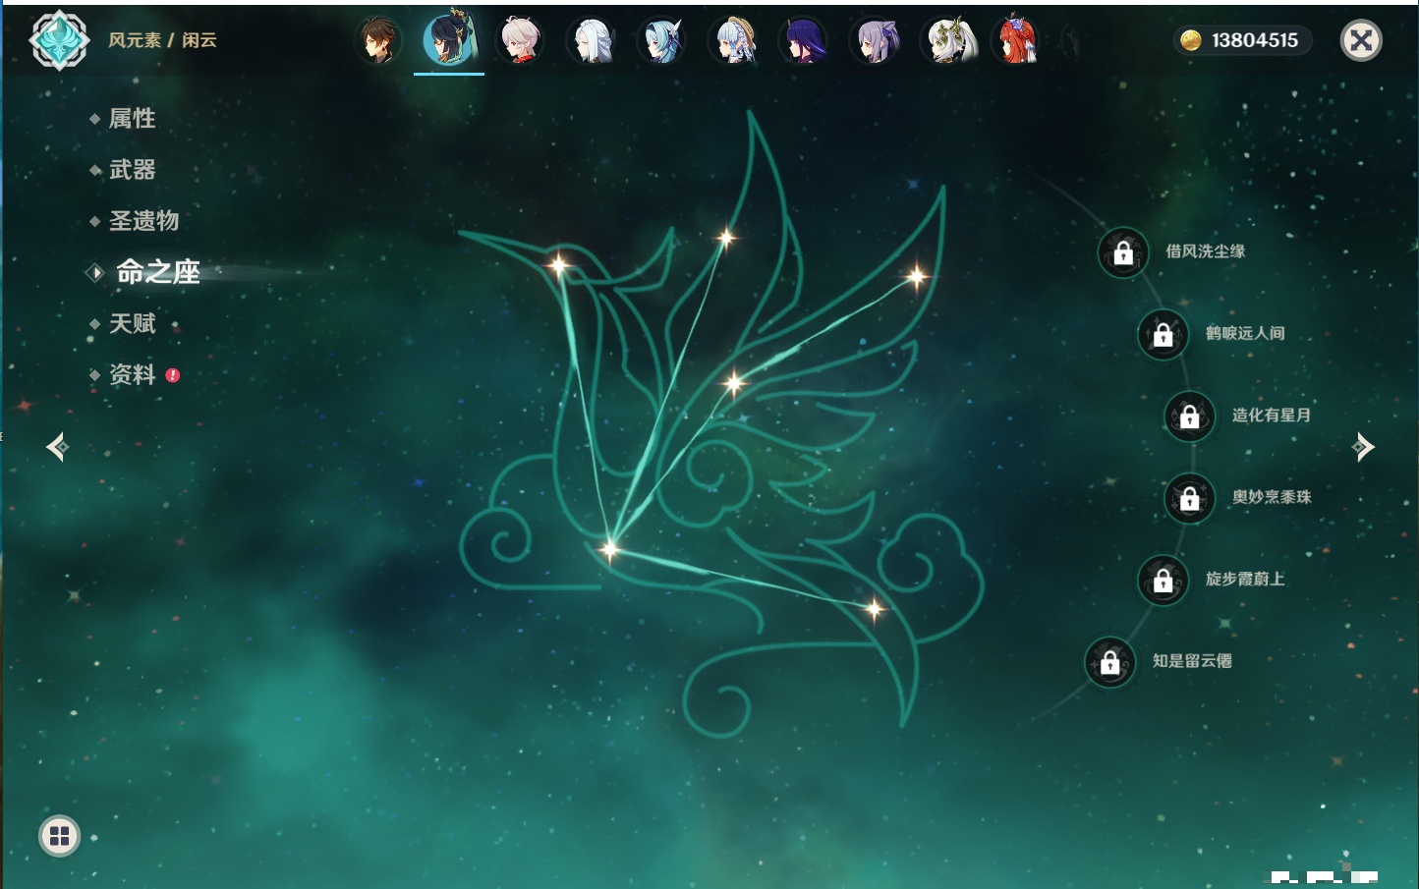Viewport: 1419px width, 889px height.
Task: Open the grid menu icon at bottom left
Action: 59,836
